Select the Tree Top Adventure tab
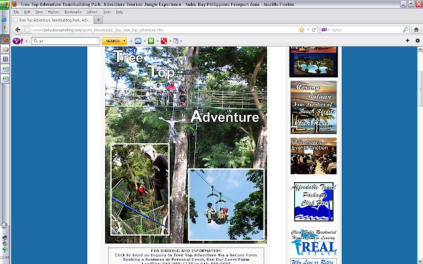423x264 pixels. 53,20
